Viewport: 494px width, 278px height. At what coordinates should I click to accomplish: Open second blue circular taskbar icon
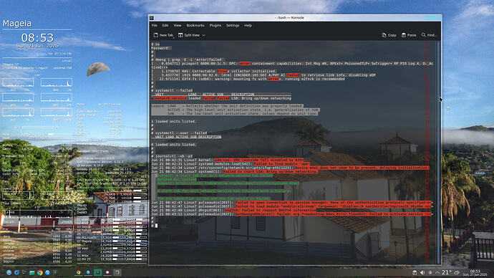click(x=16, y=272)
